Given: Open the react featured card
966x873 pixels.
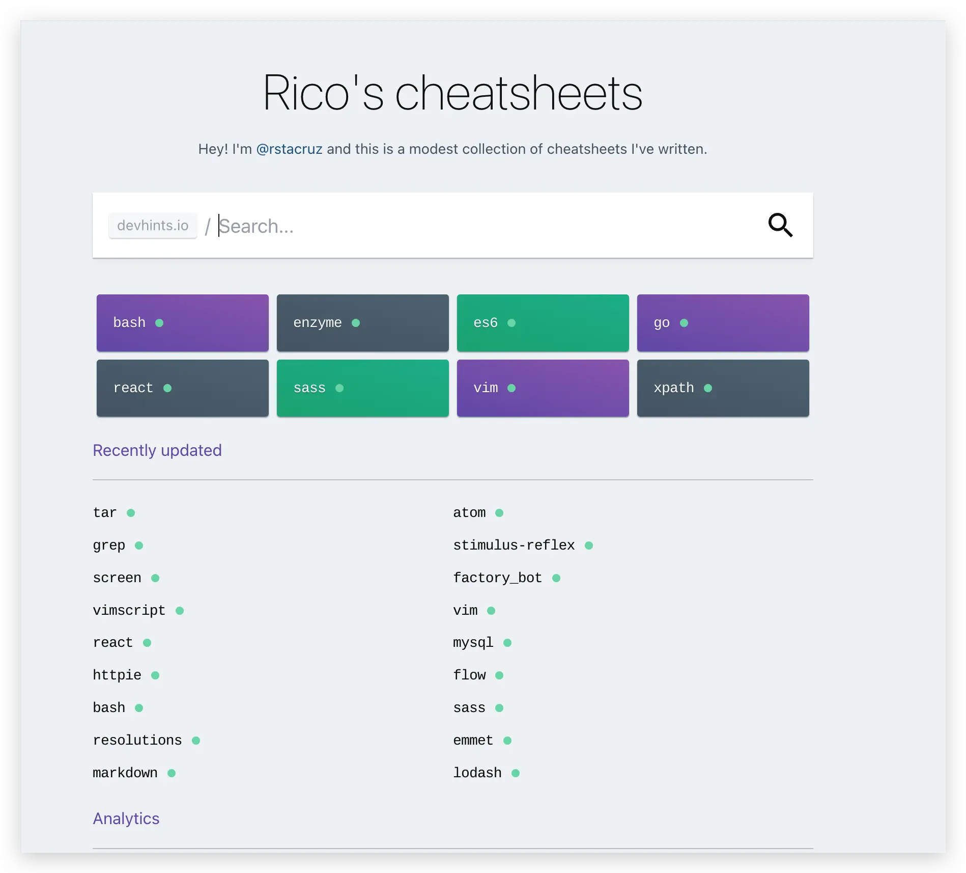Looking at the screenshot, I should [183, 388].
